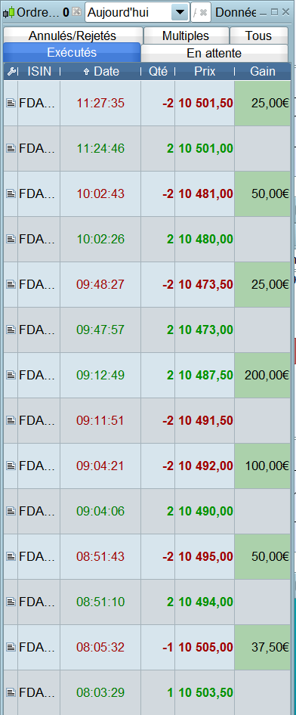Open details icon for the 08:51:43 order
The height and width of the screenshot is (715, 296).
[11, 557]
